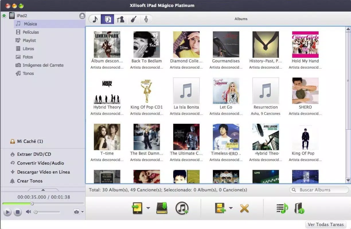The image size is (351, 229).
Task: Switch to Songs view tab
Action: coord(95,19)
